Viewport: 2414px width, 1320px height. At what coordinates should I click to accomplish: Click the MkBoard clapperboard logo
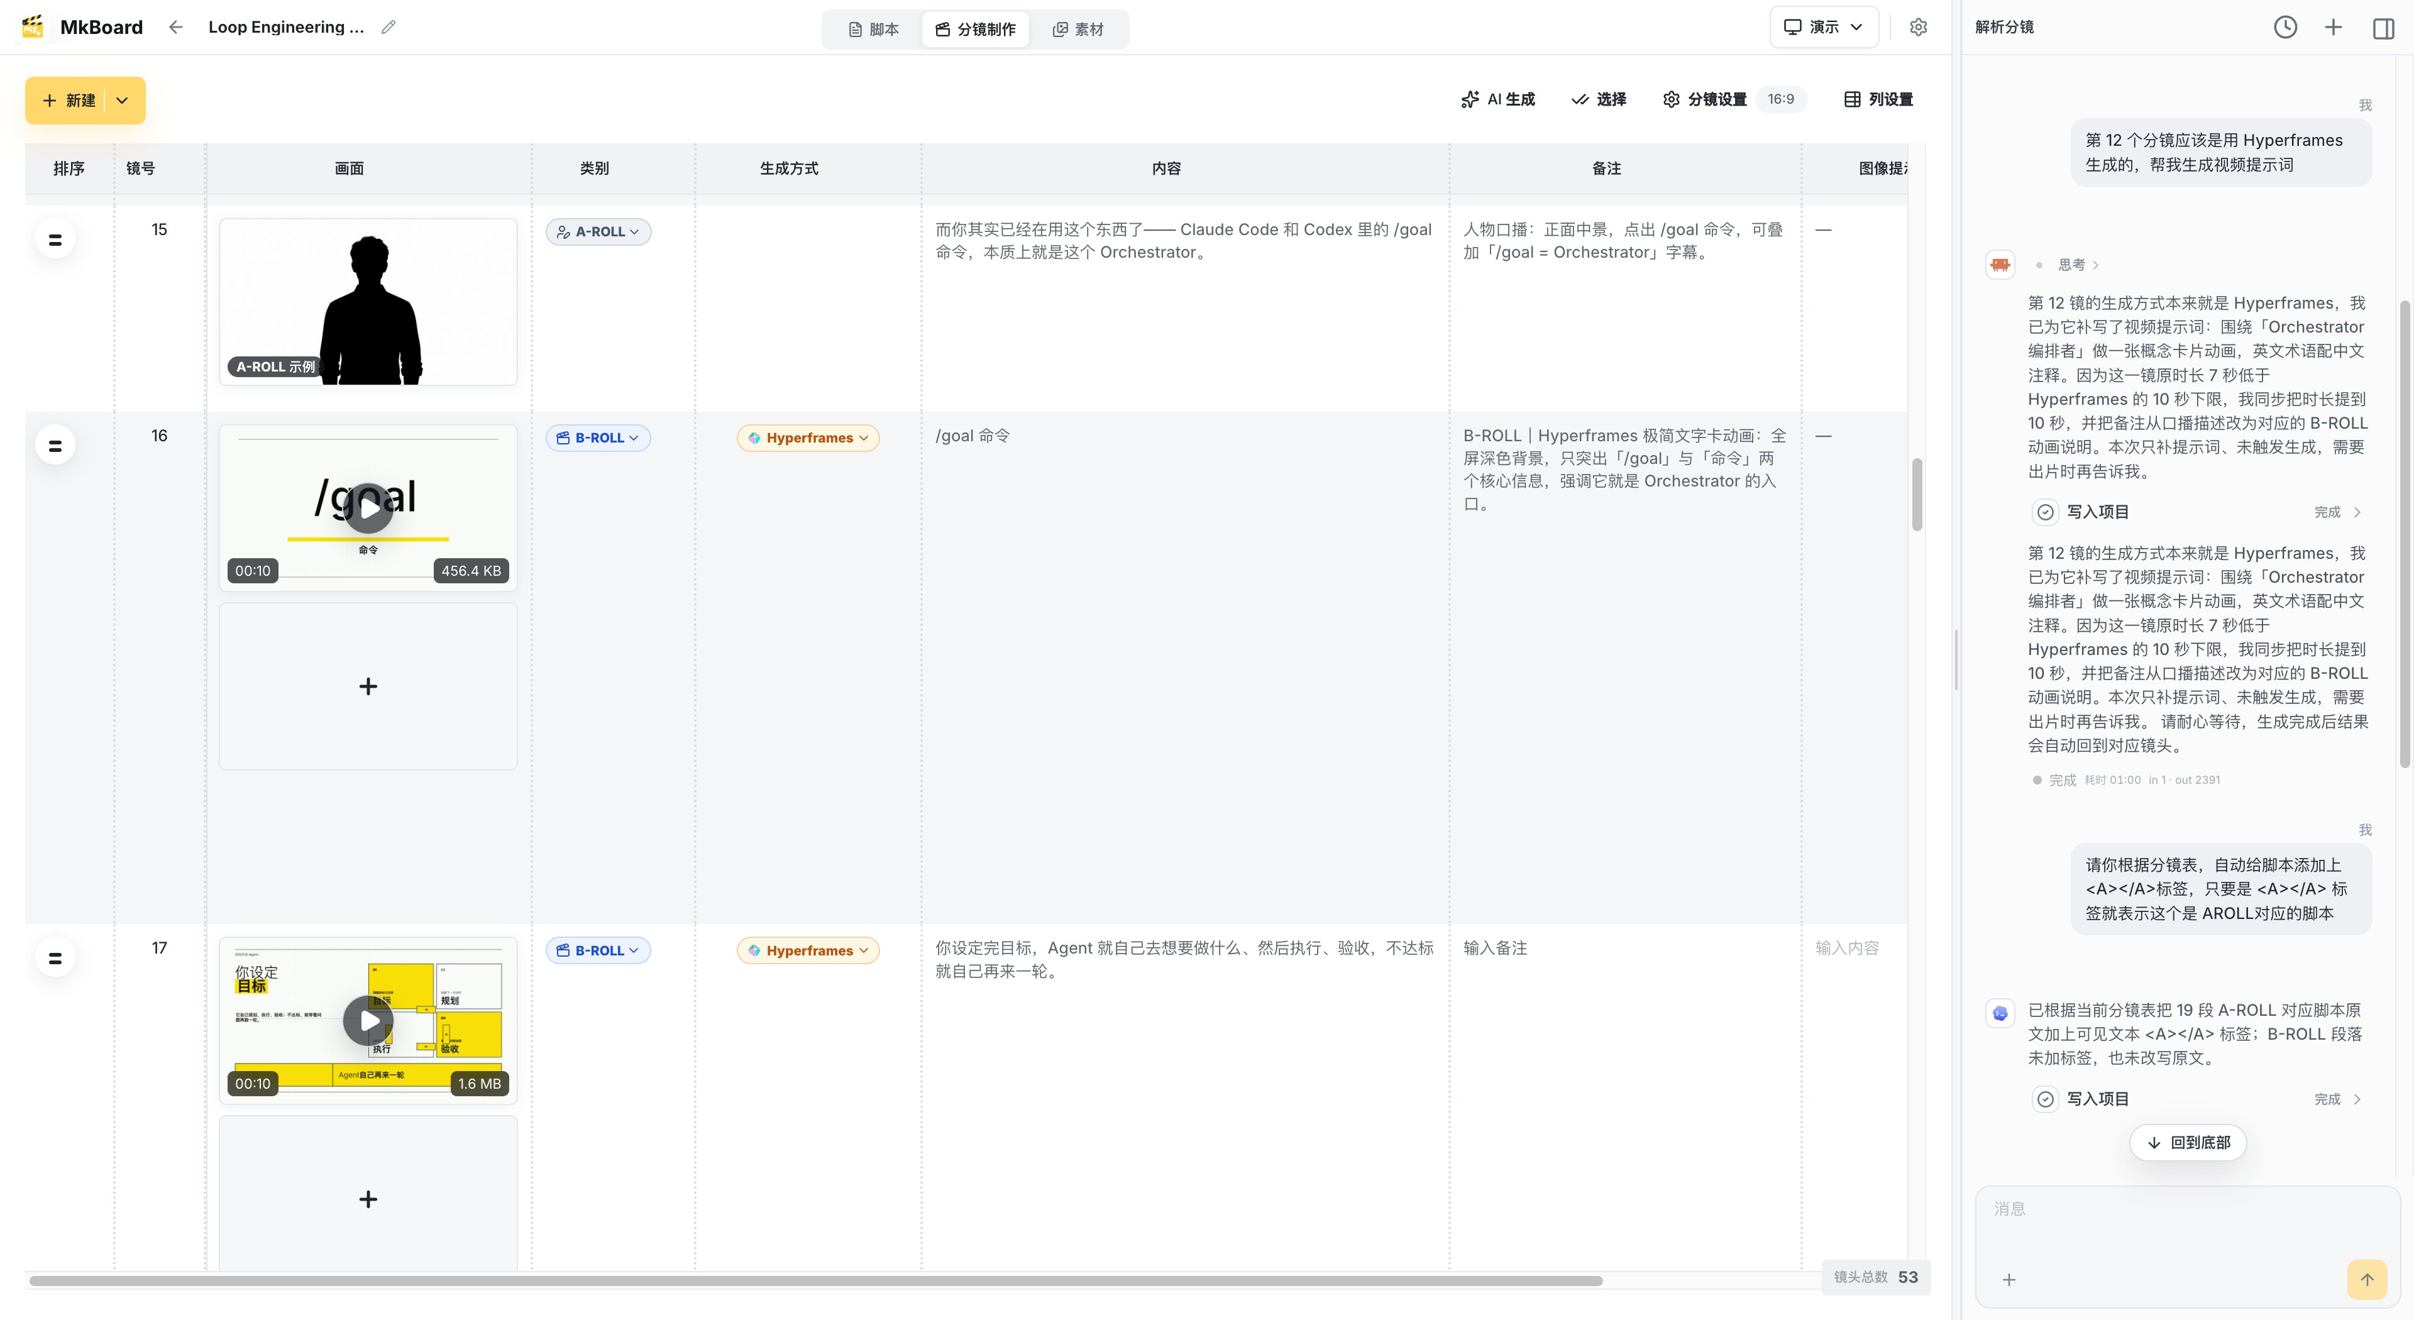33,27
